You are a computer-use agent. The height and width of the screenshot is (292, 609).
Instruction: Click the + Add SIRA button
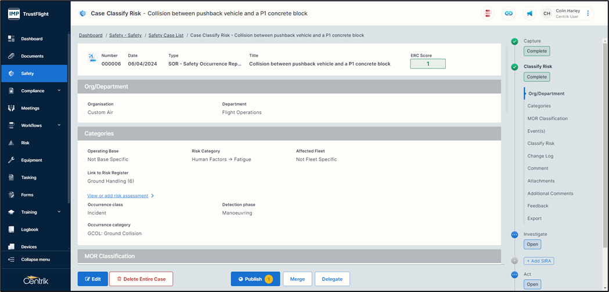(539, 261)
